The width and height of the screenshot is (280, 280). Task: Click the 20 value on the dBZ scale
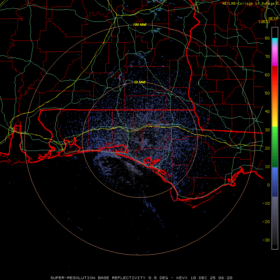(267, 148)
